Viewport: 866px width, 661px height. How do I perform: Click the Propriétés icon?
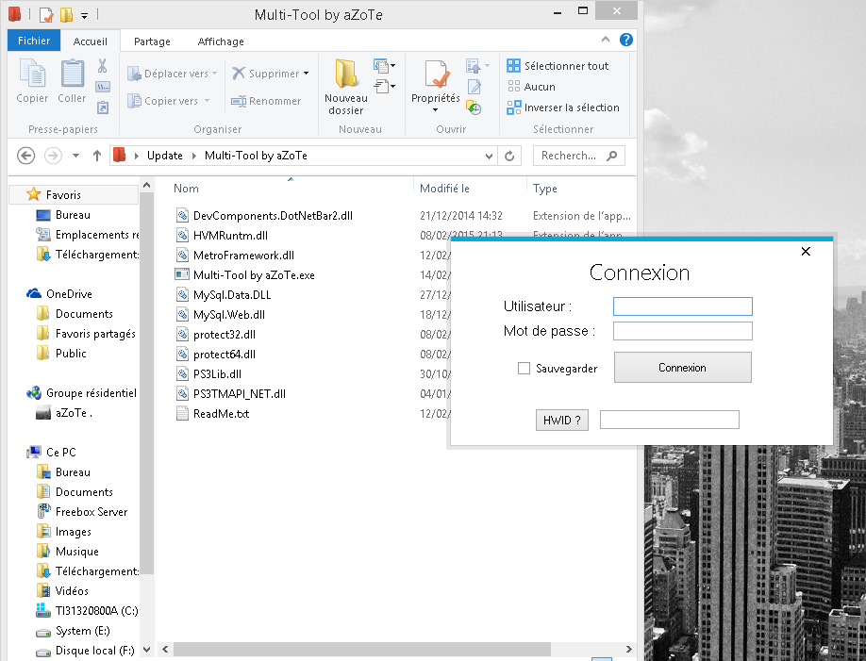[437, 74]
